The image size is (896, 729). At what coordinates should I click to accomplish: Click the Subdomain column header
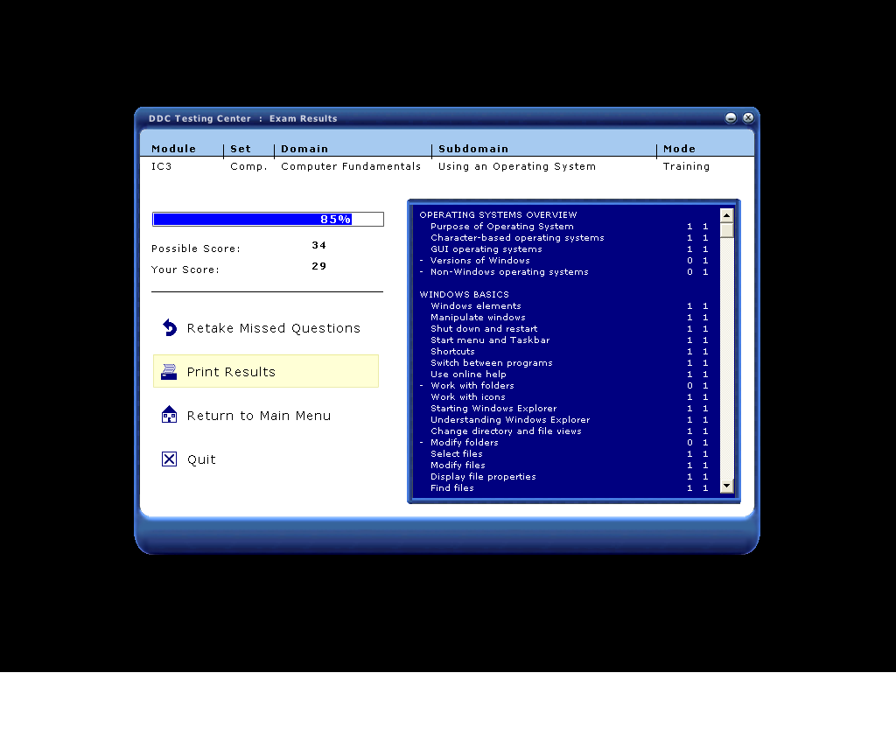click(x=473, y=149)
